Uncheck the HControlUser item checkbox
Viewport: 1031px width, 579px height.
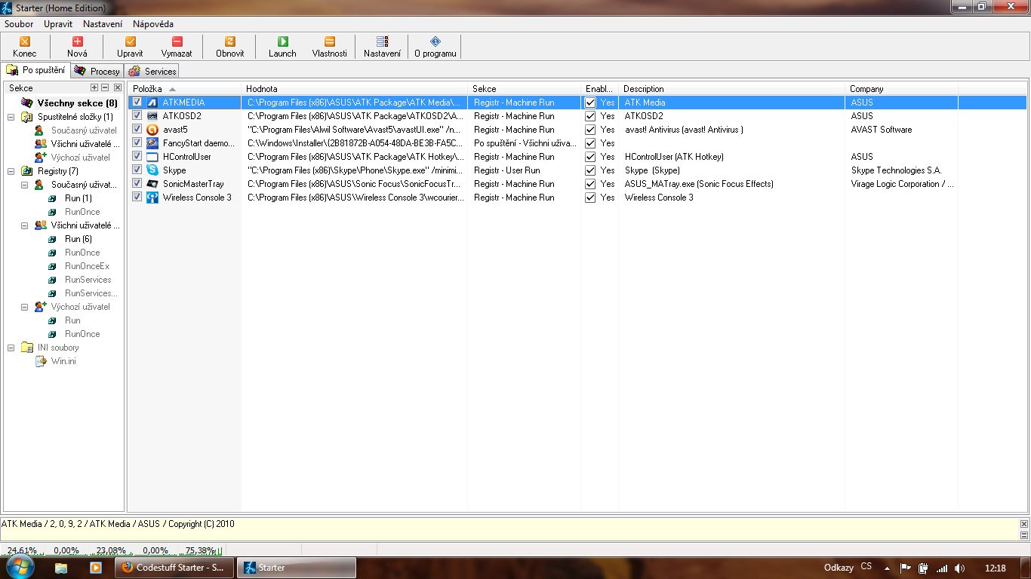pos(137,156)
